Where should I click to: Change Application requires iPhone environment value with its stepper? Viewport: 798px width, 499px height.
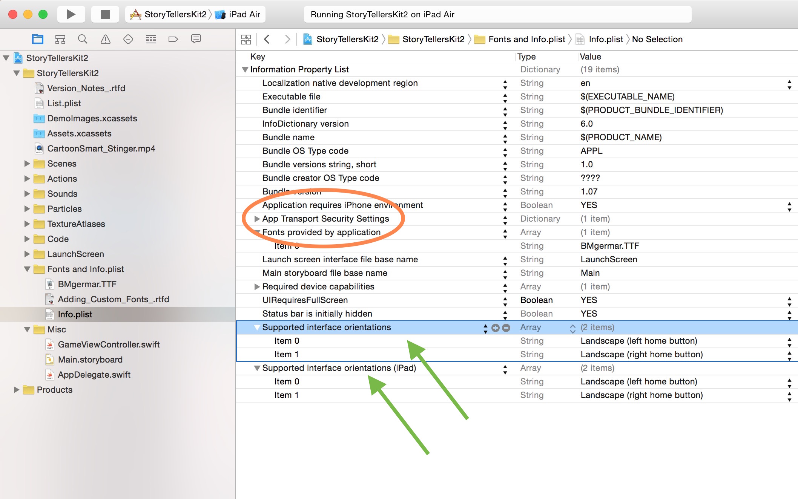[789, 205]
